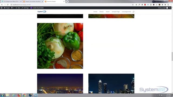Close the Hover All | People tab
The height and width of the screenshot is (97, 173).
pos(64,2)
